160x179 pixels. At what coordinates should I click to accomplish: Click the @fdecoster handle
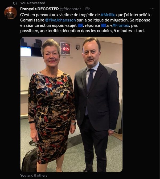pyautogui.click(x=71, y=9)
